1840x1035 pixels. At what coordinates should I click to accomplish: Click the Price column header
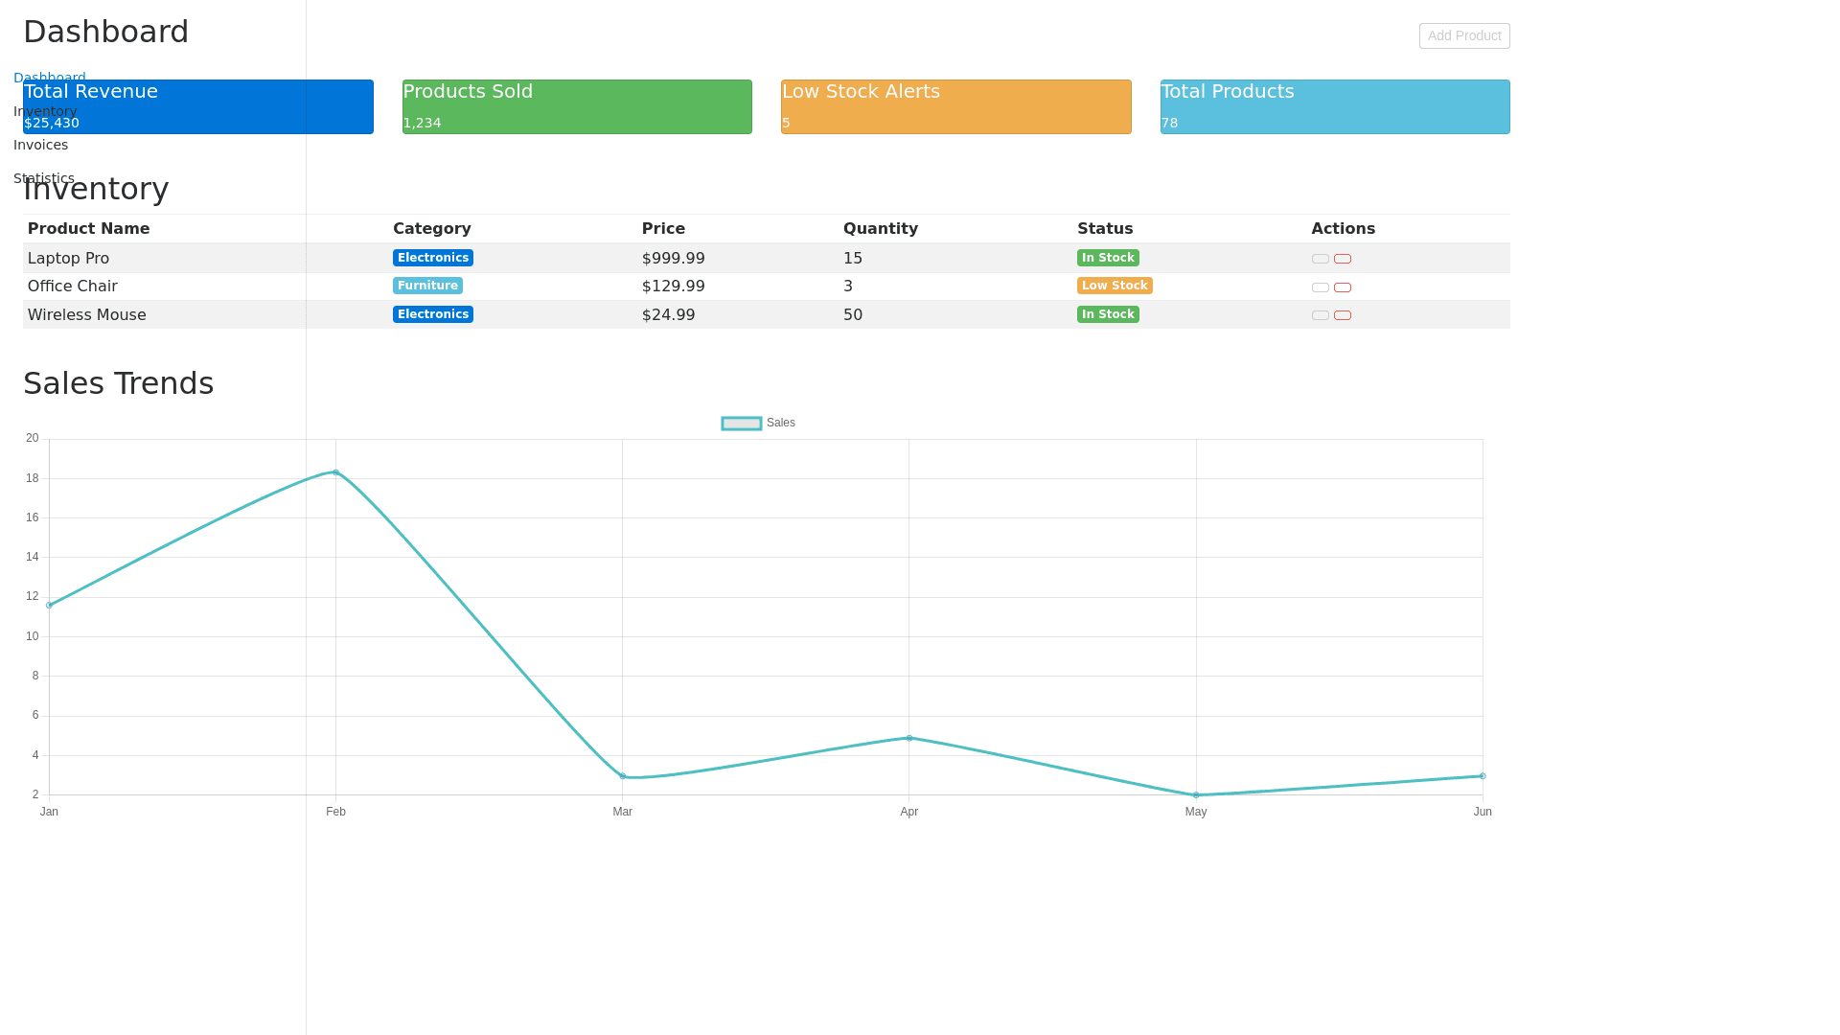(x=663, y=228)
